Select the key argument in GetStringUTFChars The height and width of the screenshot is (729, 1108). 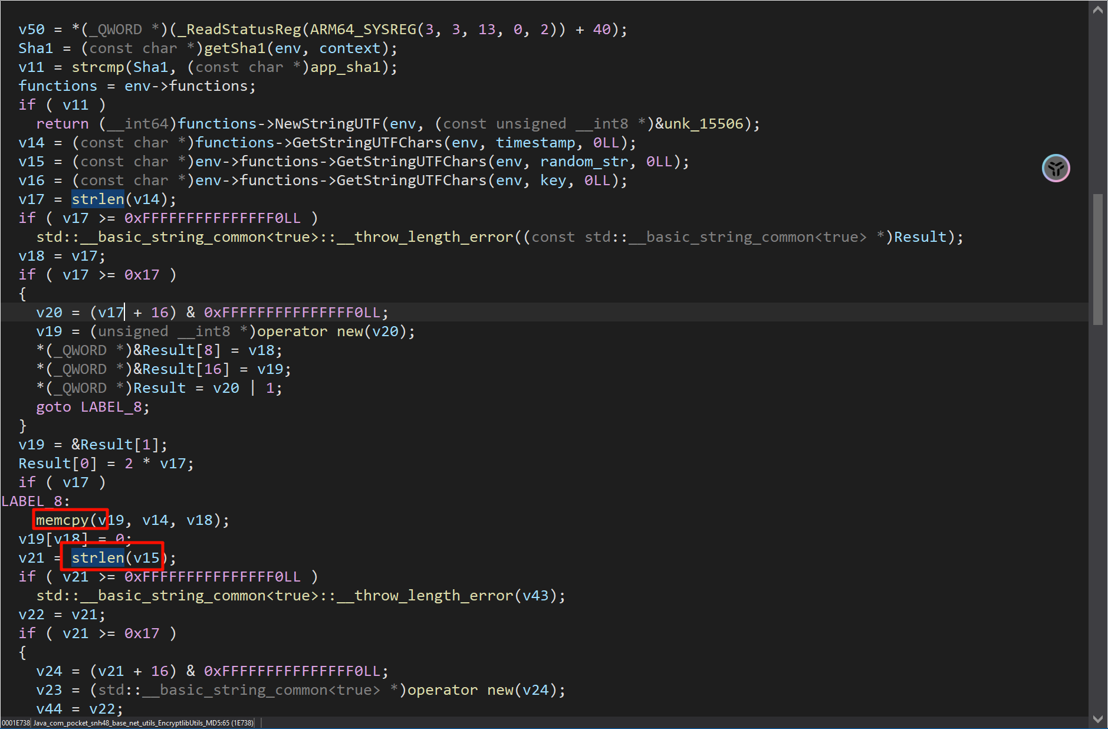(x=553, y=180)
